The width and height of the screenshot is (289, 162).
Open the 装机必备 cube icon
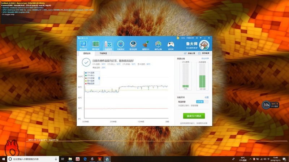[158, 45]
